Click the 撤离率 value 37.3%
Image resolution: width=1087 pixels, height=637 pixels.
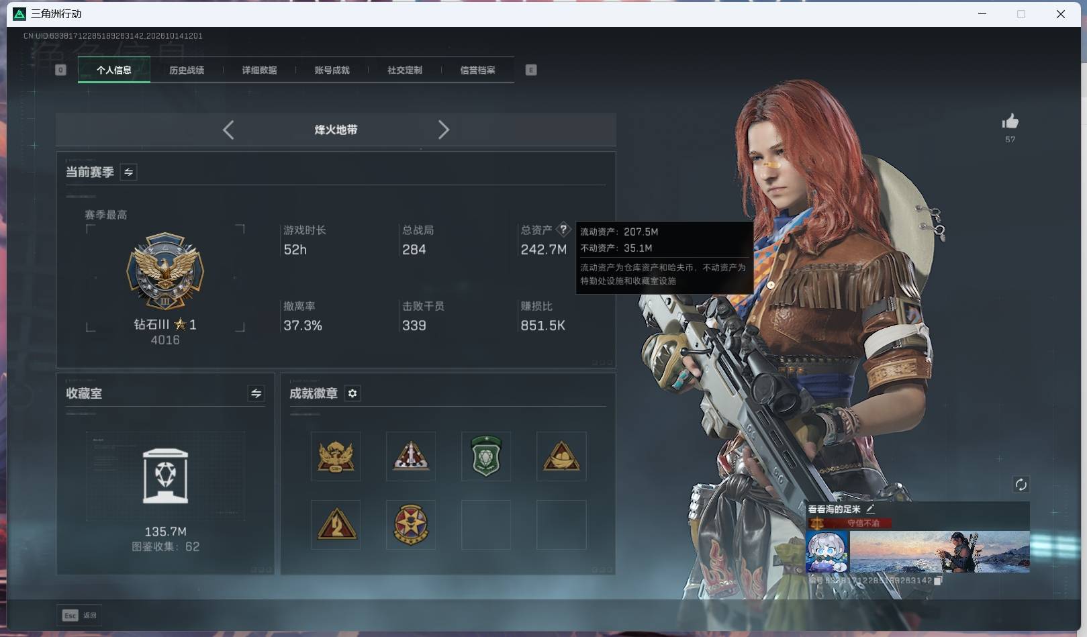coord(303,326)
